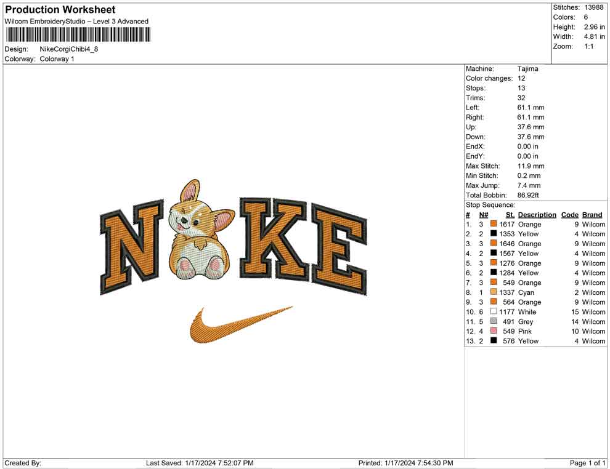Click the Trims value '32'
Screen dimensions: 610x469
point(521,97)
